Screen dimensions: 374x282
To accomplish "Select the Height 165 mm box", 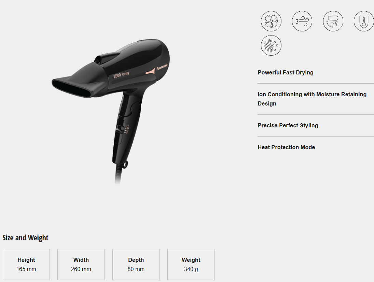I will 26,265.
